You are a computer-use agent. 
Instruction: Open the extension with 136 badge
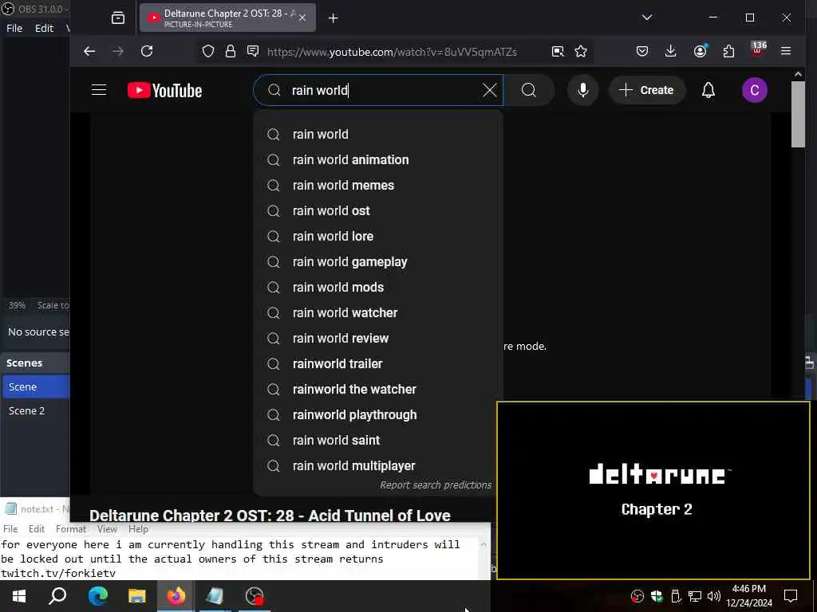[x=758, y=49]
